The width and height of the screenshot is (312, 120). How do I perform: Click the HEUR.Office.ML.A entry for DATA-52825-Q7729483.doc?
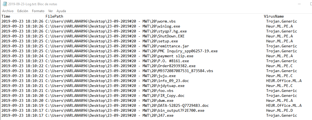[x=284, y=106]
